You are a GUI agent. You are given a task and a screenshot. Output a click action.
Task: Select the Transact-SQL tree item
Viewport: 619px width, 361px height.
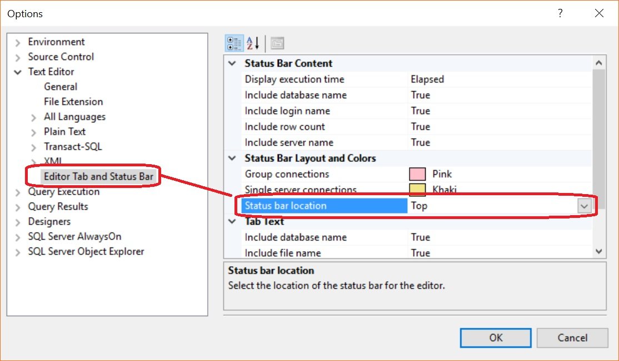point(73,146)
